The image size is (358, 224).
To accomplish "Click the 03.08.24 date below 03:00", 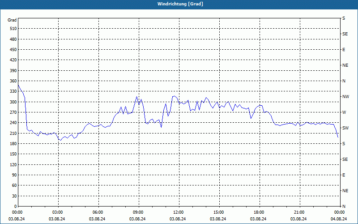I will click(x=57, y=219).
